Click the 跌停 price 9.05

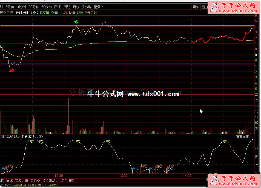pos(80,13)
